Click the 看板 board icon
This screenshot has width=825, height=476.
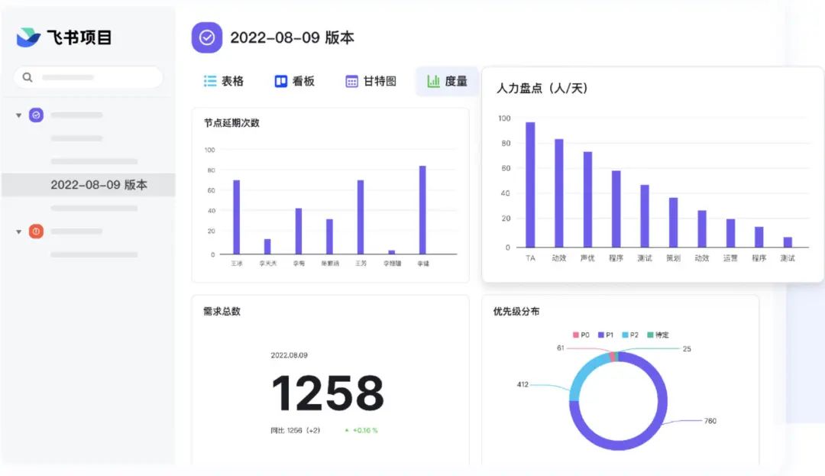click(x=281, y=81)
